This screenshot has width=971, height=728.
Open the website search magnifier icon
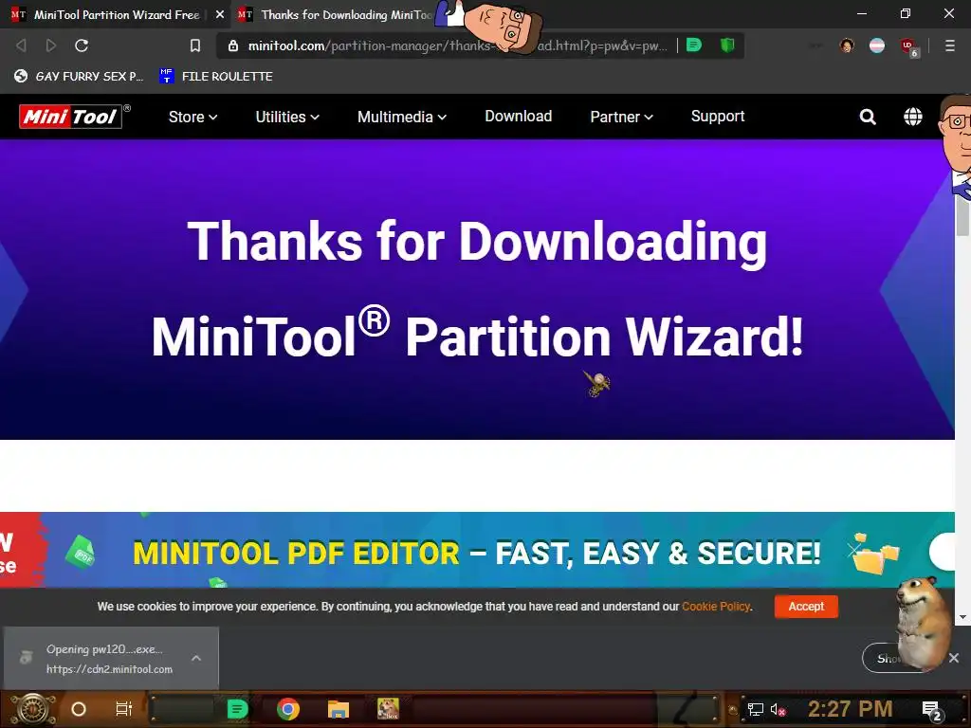pyautogui.click(x=868, y=117)
